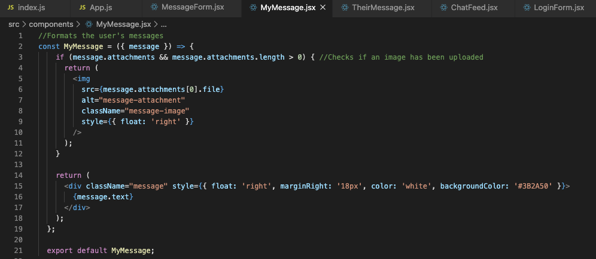Open the components breadcrumb segment

51,24
